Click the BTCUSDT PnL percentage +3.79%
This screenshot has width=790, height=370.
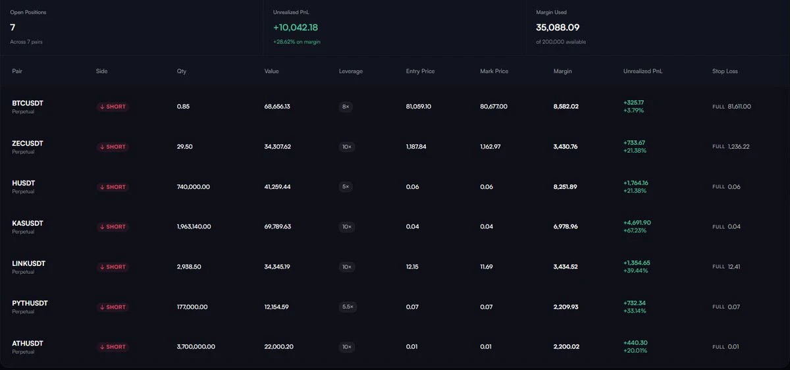point(634,111)
